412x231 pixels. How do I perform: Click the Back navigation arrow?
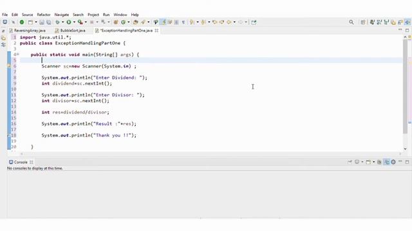[x=229, y=22]
